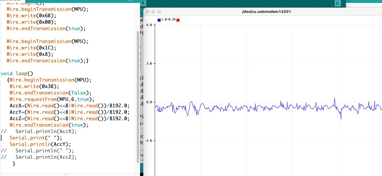Click the commented Serial.println(AccZ) line
This screenshot has width=382, height=176.
tap(39, 157)
